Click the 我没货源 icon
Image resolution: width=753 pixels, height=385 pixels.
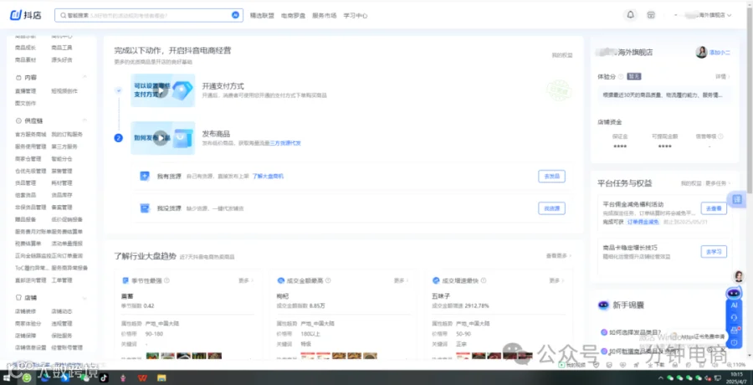145,208
